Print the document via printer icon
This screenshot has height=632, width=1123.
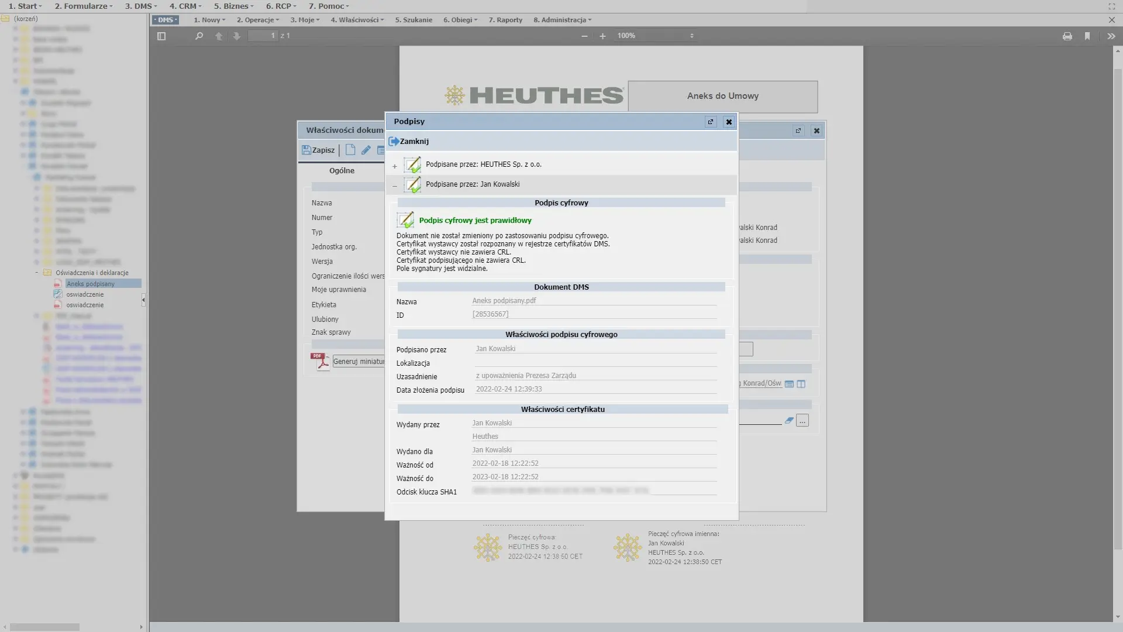click(1067, 36)
